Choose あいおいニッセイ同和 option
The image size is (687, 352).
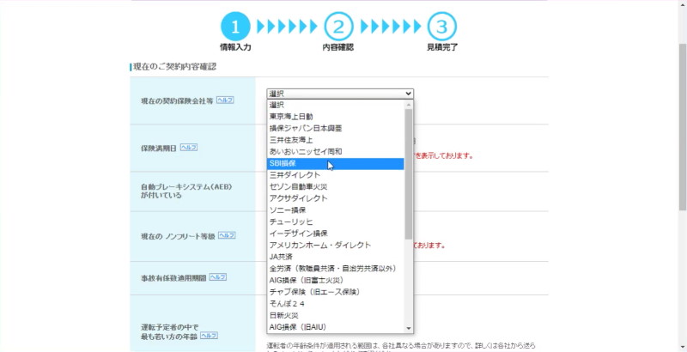(335, 151)
